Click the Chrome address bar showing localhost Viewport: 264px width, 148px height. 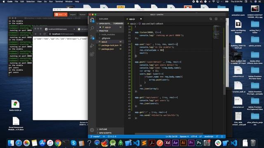68,34
